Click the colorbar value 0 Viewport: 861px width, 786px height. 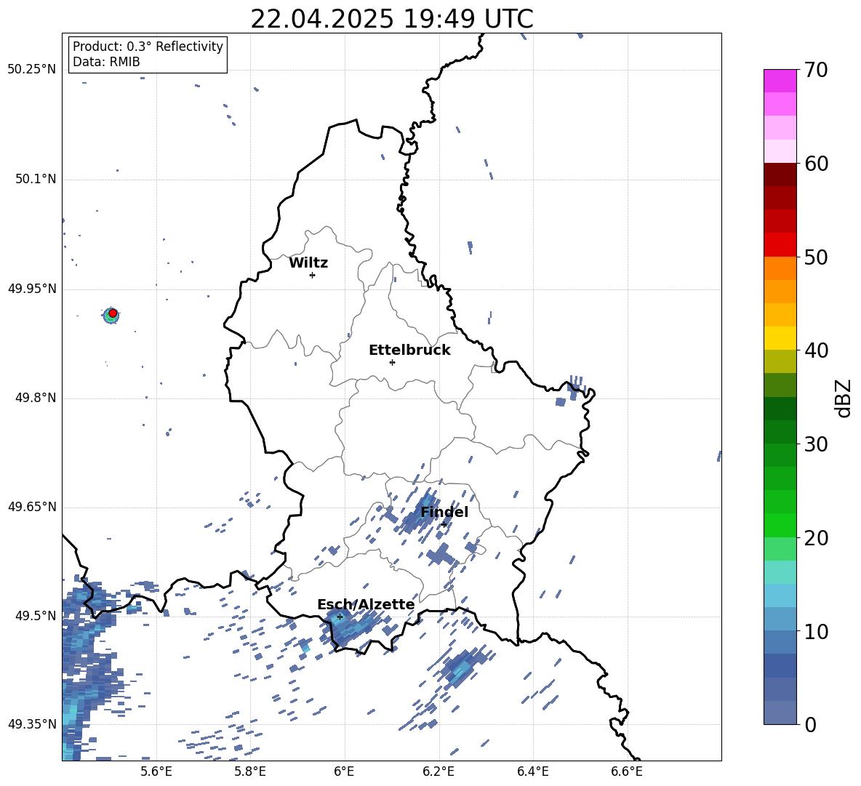pos(810,724)
